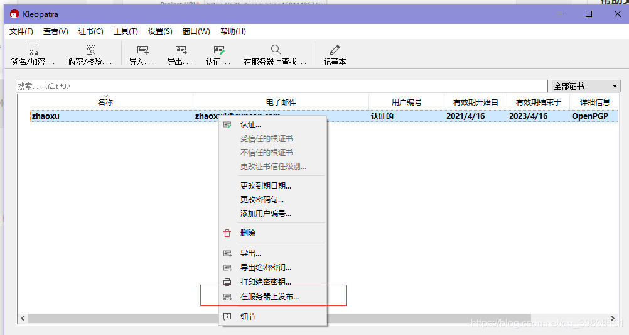The image size is (629, 335).
Task: Maximize the Kleopatra window
Action: pos(589,14)
